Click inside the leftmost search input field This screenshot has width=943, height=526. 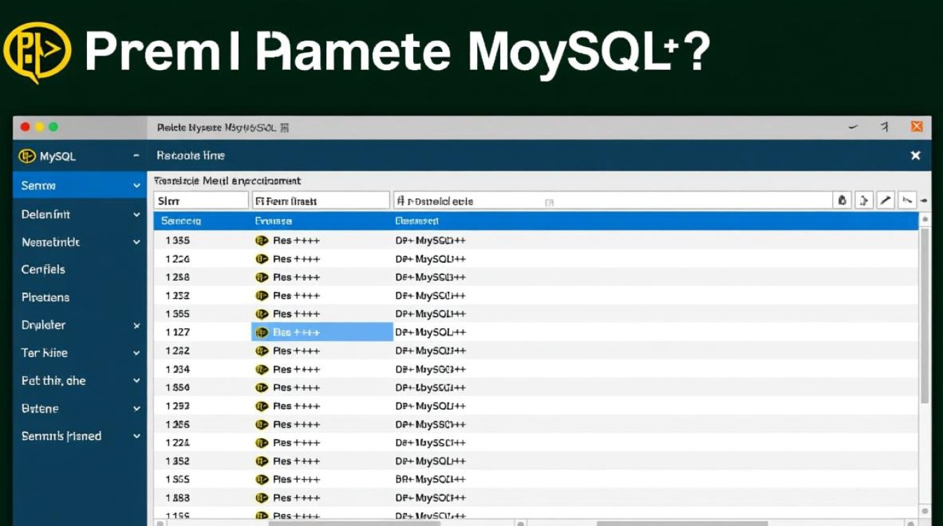[201, 200]
